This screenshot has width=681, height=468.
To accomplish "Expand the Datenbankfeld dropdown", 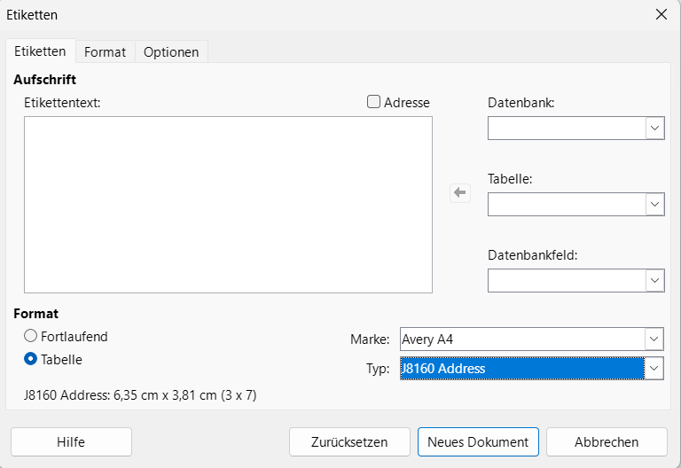I will coord(654,281).
